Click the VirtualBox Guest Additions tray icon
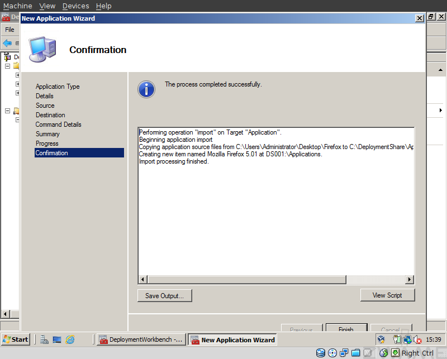Viewport: 447px width, 359px height. click(x=381, y=339)
